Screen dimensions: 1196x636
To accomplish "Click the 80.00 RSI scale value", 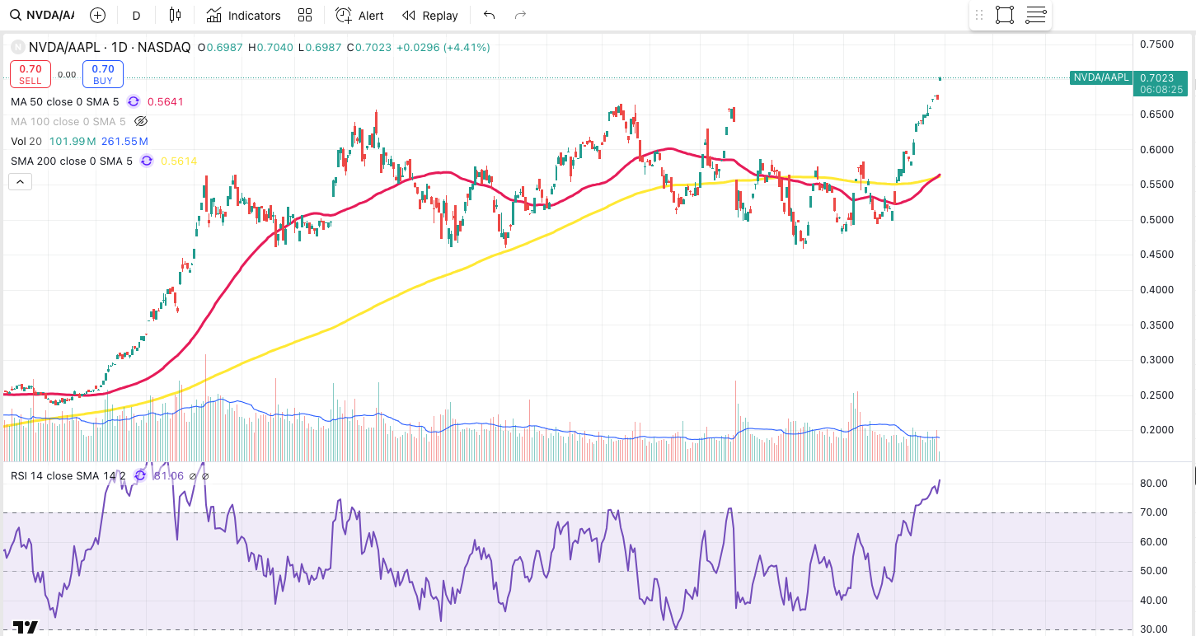I will pyautogui.click(x=1153, y=484).
